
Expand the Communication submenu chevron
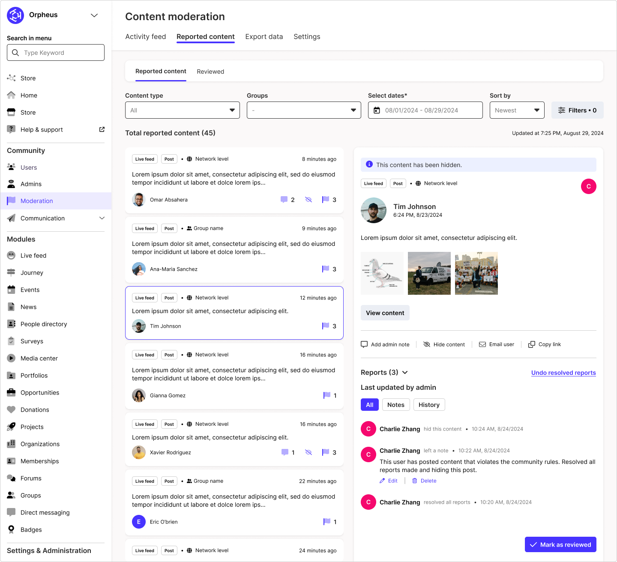pyautogui.click(x=102, y=218)
